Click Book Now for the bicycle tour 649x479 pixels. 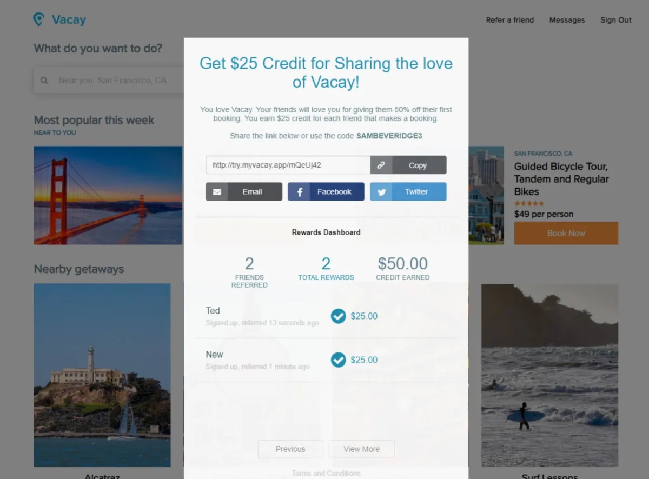tap(566, 234)
